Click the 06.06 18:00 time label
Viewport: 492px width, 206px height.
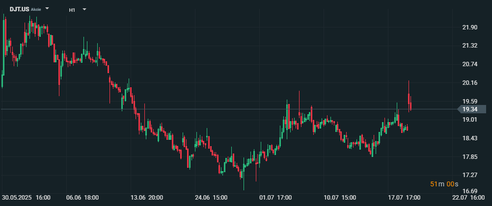[x=82, y=198]
